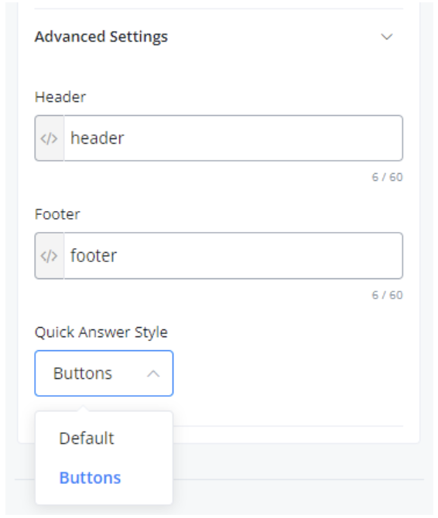Open the Quick Answer Style dropdown
The width and height of the screenshot is (438, 518).
tap(104, 373)
